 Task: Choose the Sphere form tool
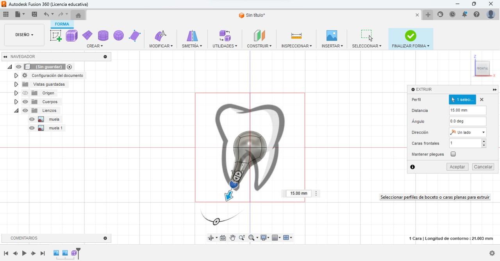pyautogui.click(x=119, y=36)
